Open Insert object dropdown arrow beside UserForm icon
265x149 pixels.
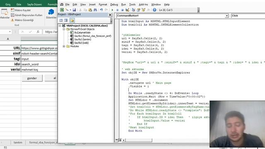coord(70,10)
